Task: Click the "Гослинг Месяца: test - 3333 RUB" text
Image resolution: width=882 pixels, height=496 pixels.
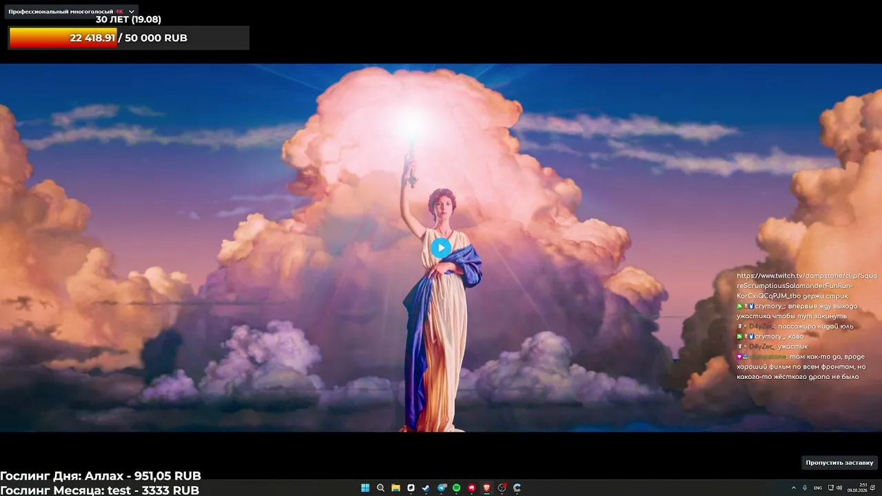Action: (x=100, y=490)
